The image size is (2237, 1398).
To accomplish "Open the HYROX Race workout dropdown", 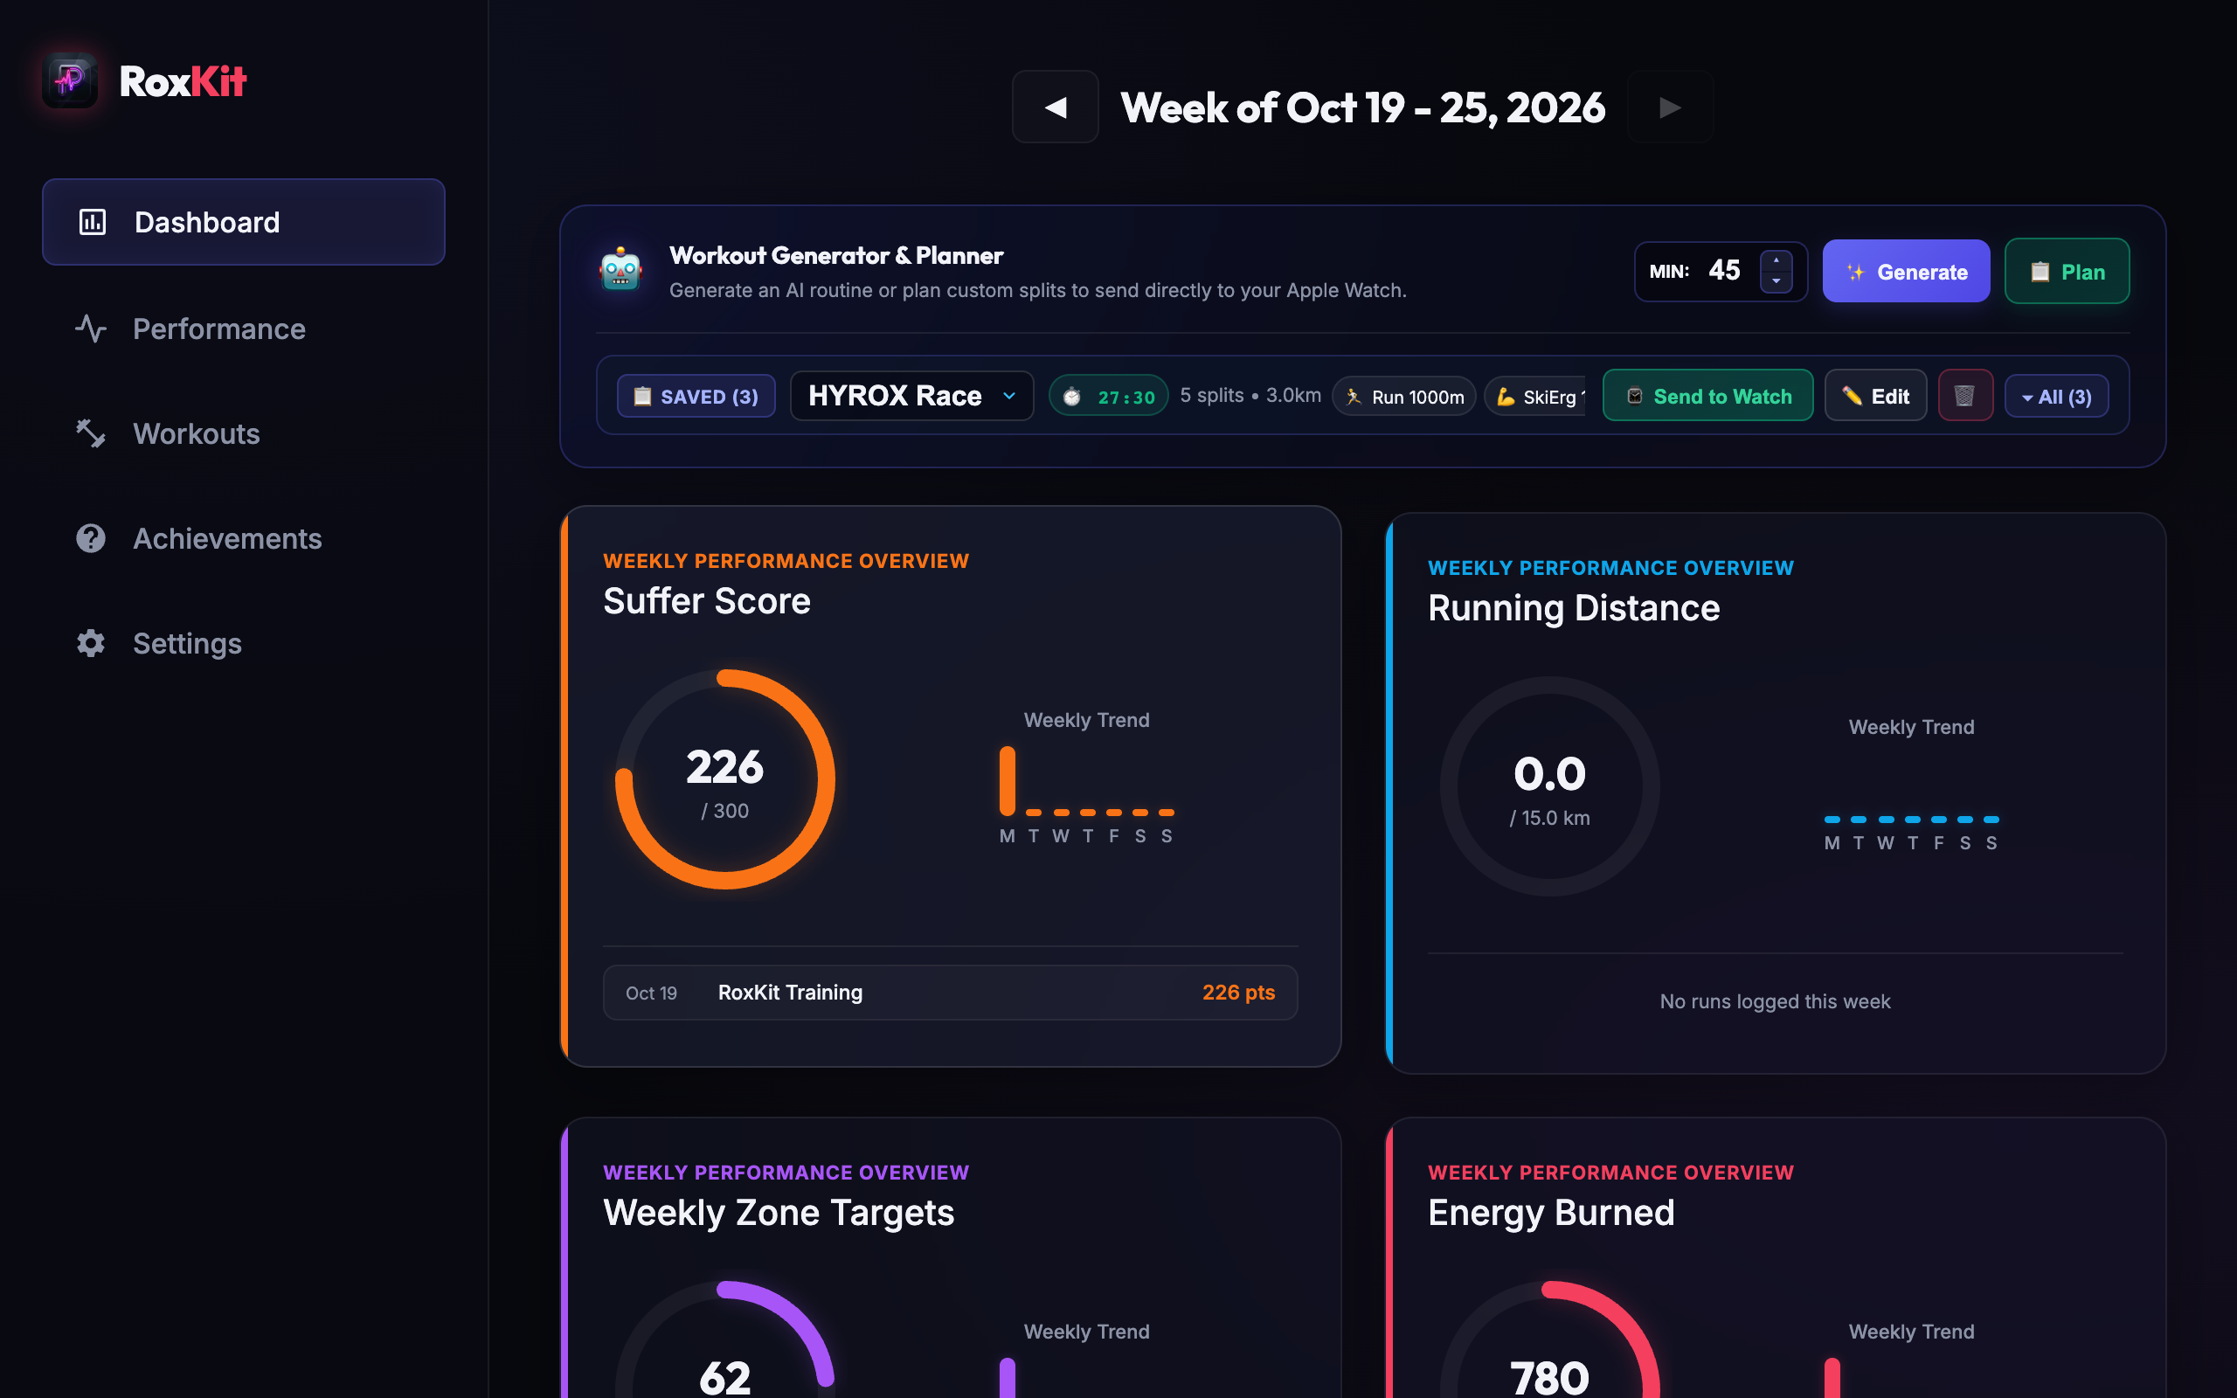I will click(911, 396).
